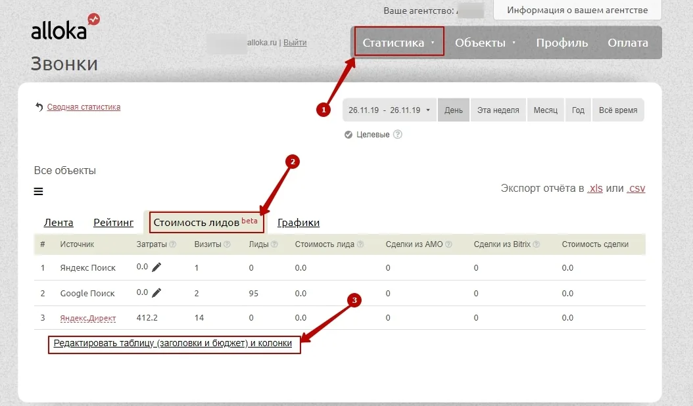Edit Google Поиск costs with the pencil
The image size is (693, 406).
[x=156, y=292]
